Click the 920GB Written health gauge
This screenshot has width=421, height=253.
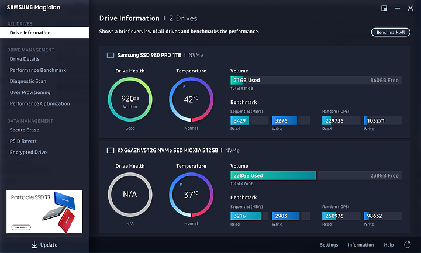click(130, 99)
